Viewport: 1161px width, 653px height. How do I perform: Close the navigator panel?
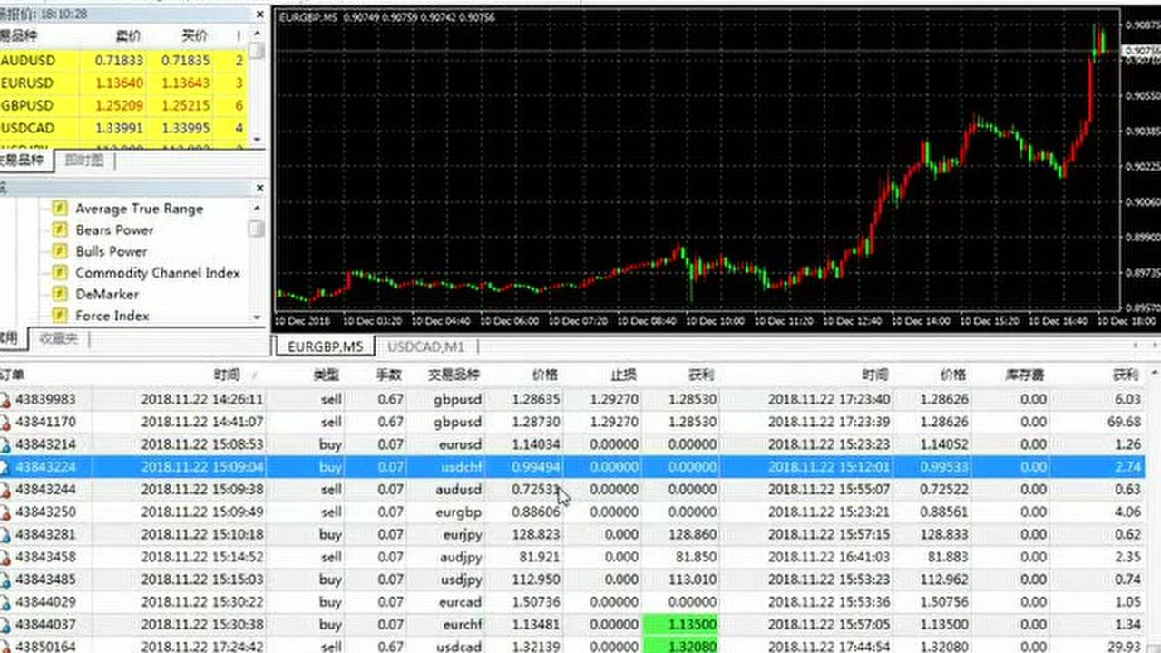click(259, 188)
